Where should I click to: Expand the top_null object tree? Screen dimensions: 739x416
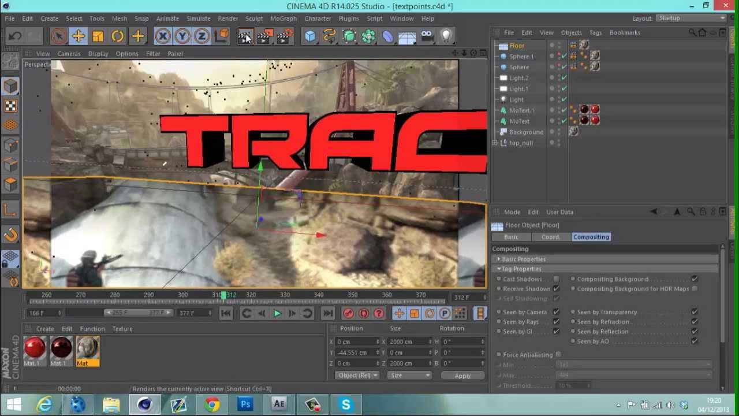(495, 143)
